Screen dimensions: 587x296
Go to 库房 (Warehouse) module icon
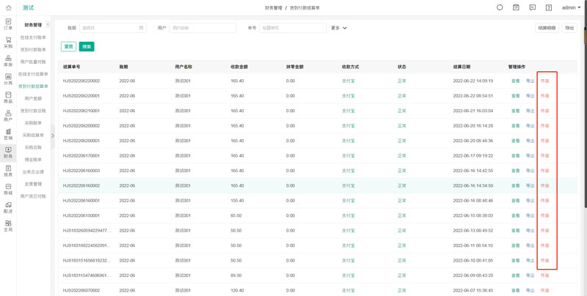click(8, 61)
